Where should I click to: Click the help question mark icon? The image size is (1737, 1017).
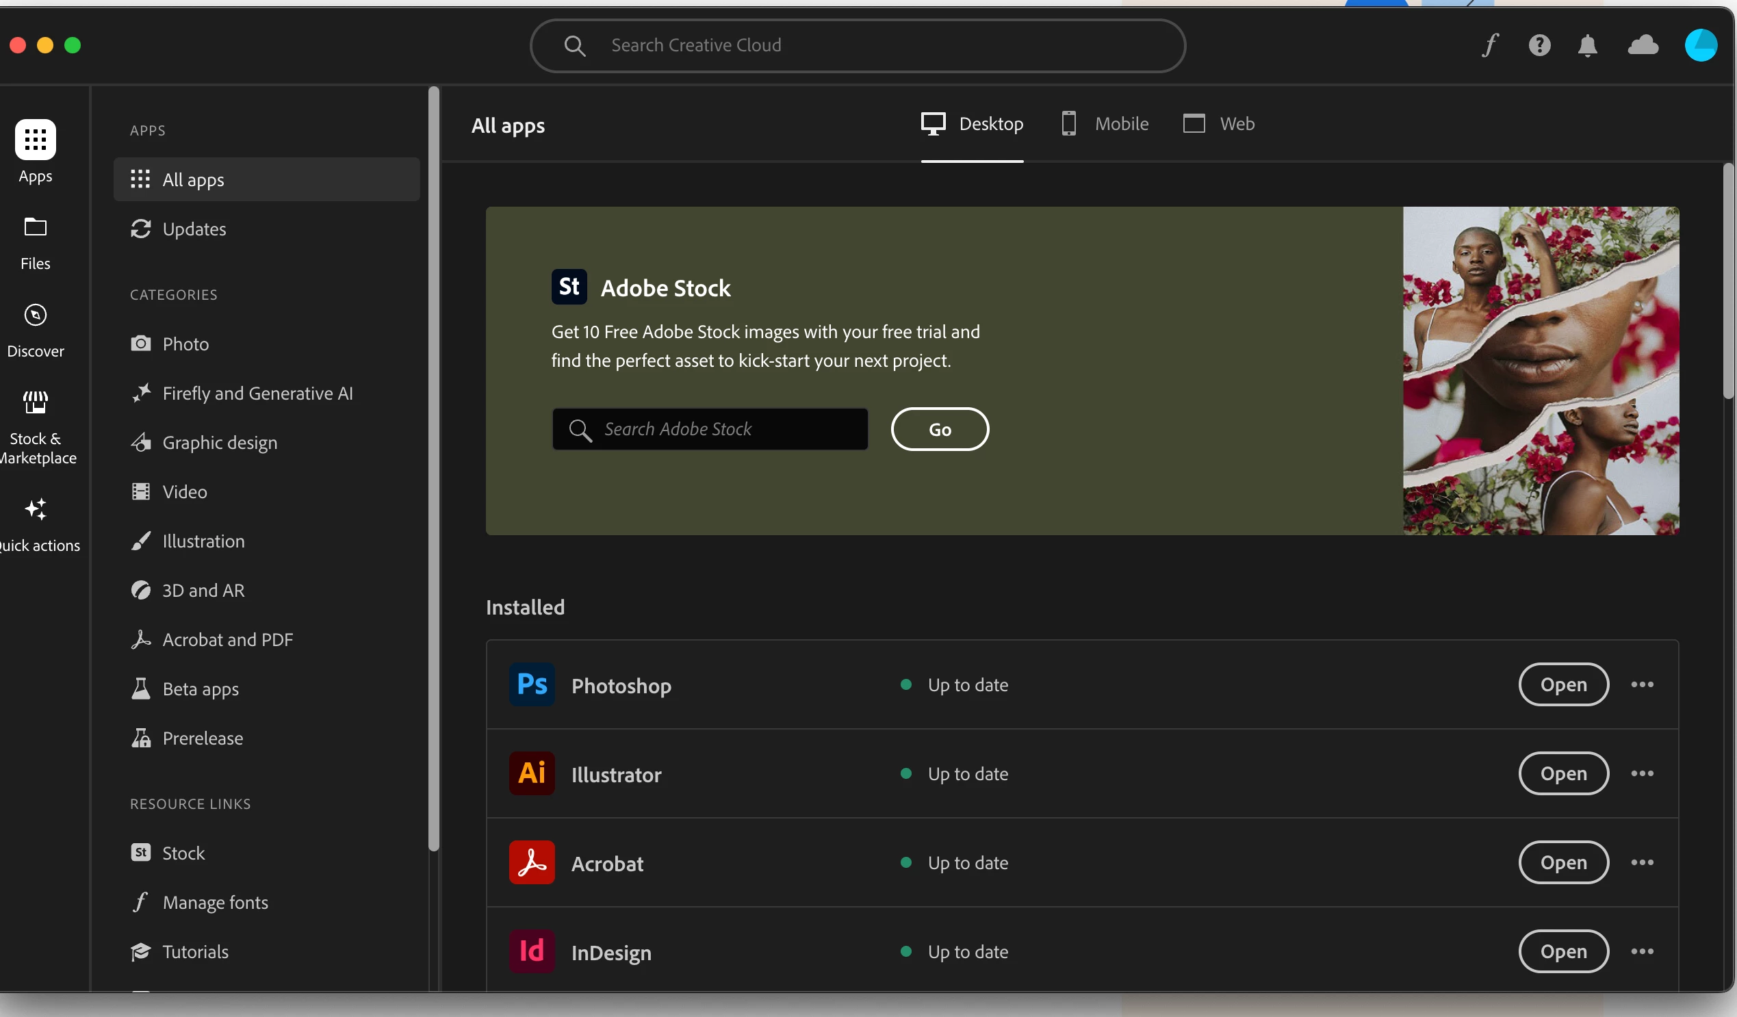1539,45
